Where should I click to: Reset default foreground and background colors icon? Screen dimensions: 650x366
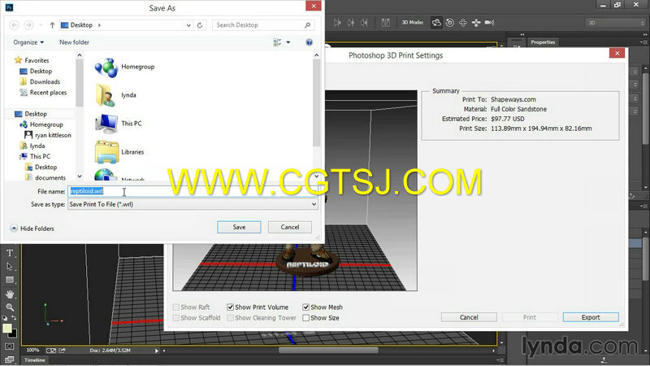(x=5, y=318)
